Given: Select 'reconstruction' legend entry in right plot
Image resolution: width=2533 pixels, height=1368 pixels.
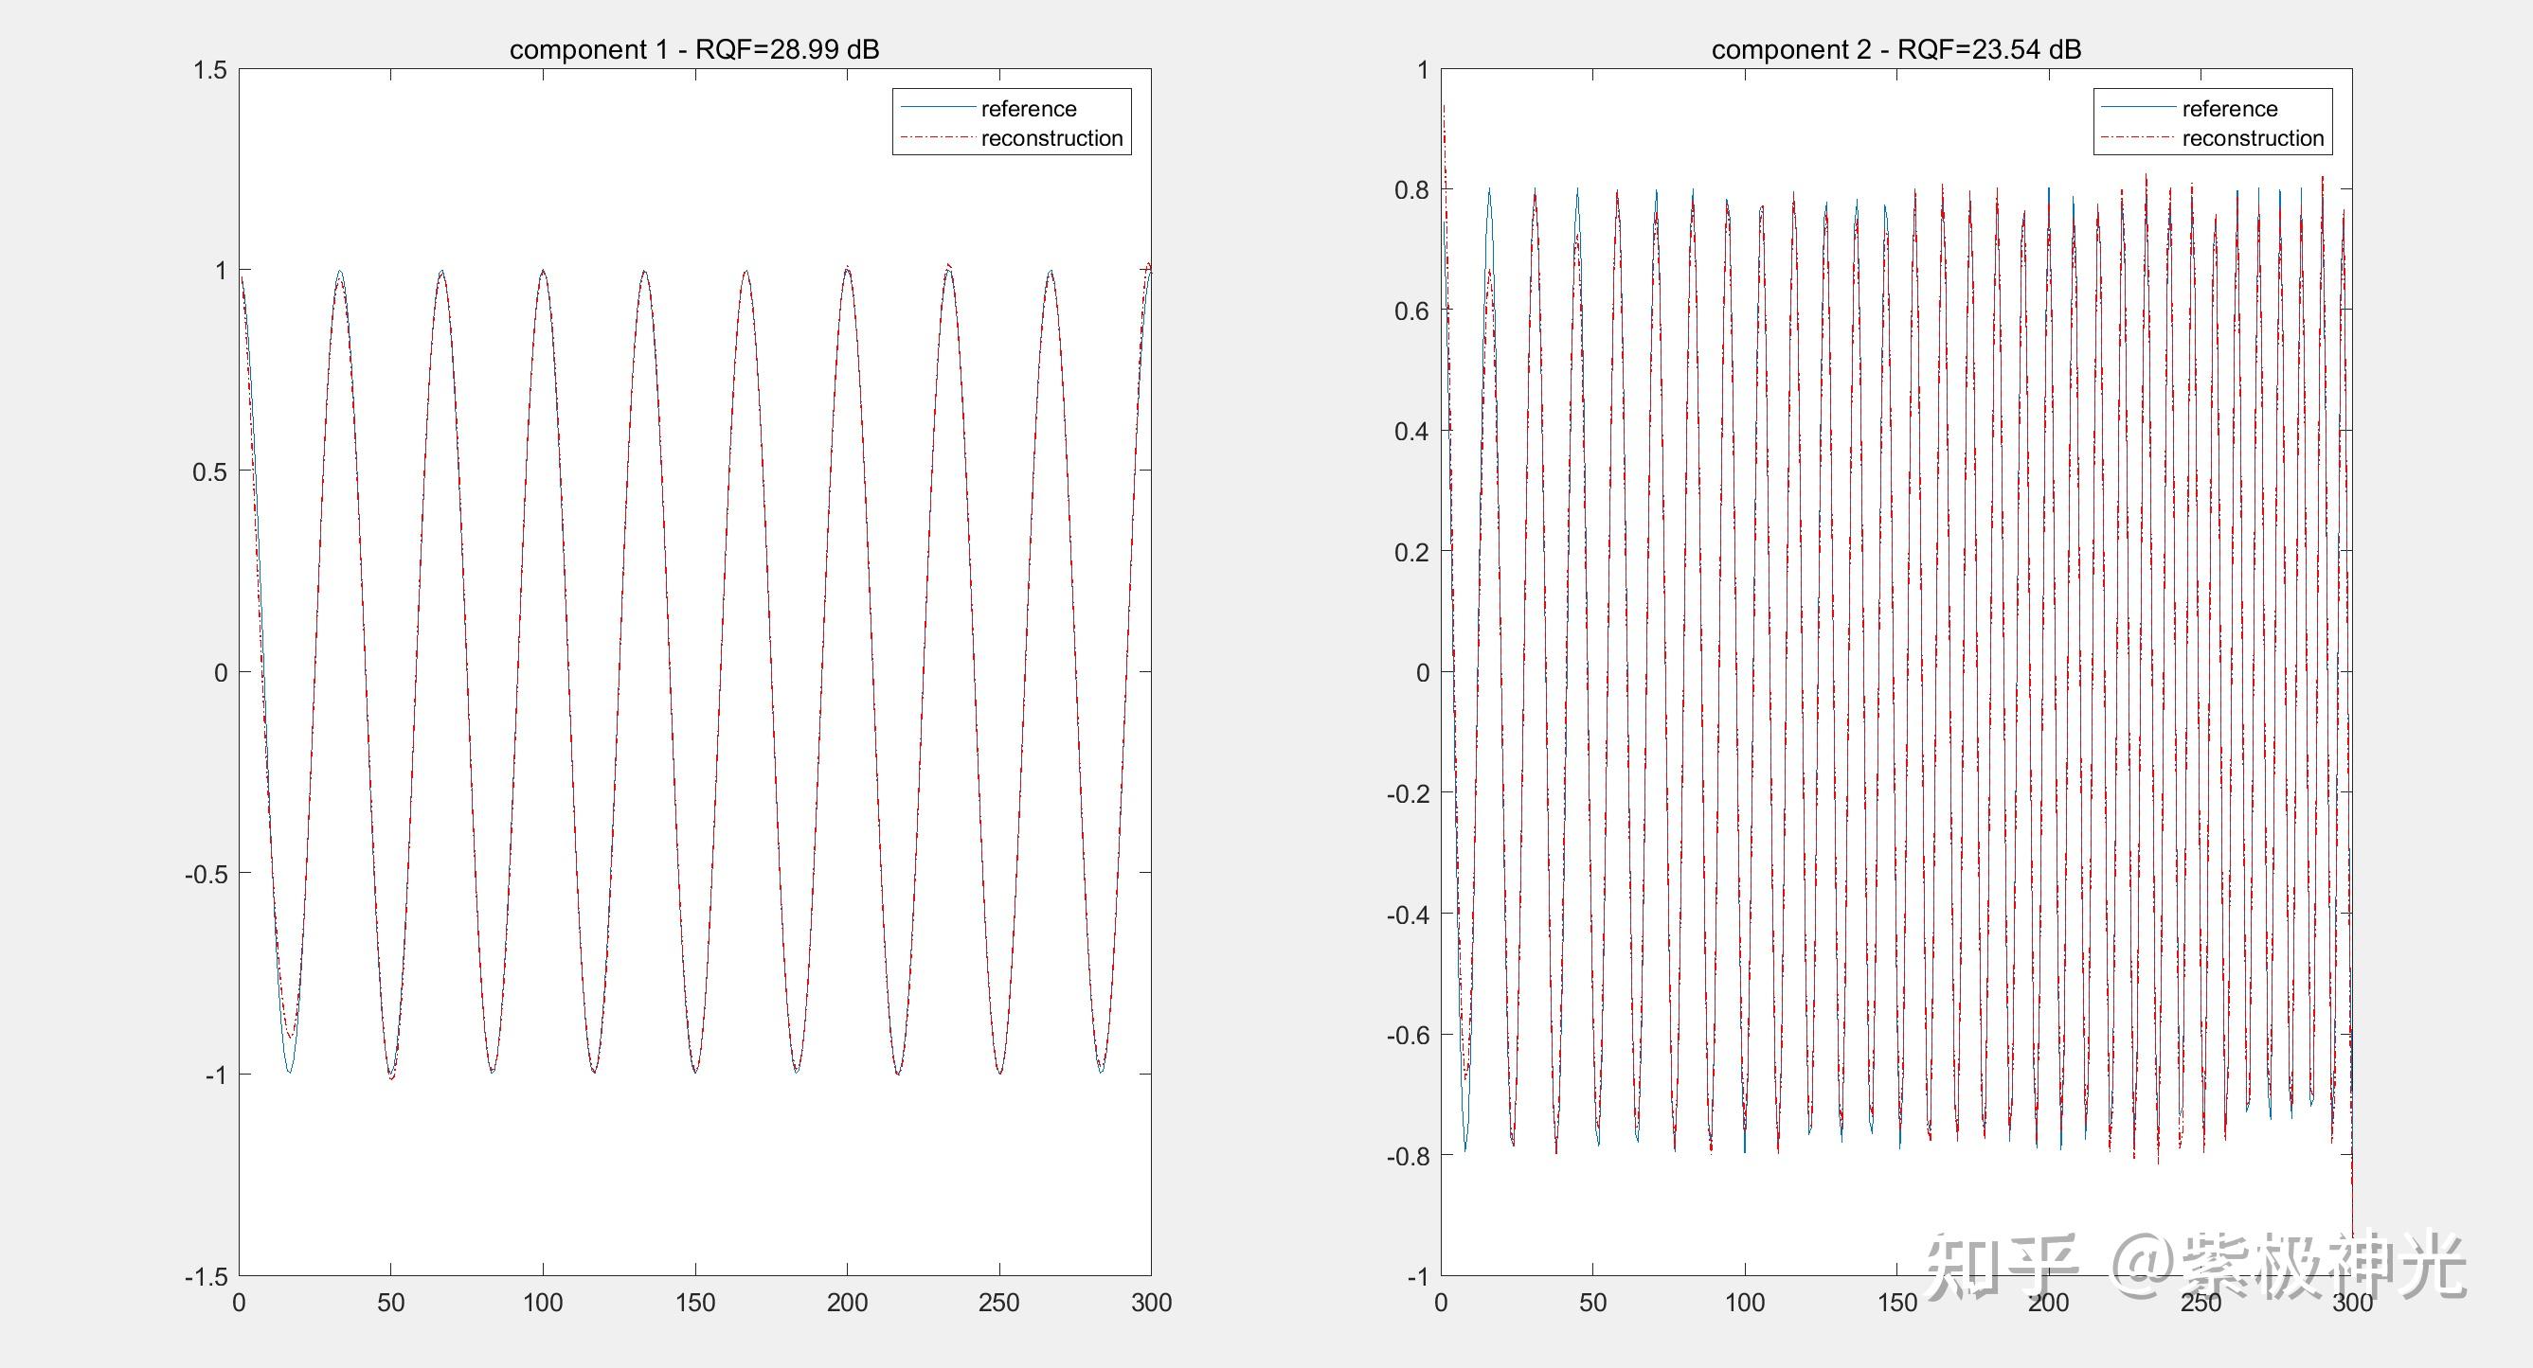Looking at the screenshot, I should [2253, 138].
